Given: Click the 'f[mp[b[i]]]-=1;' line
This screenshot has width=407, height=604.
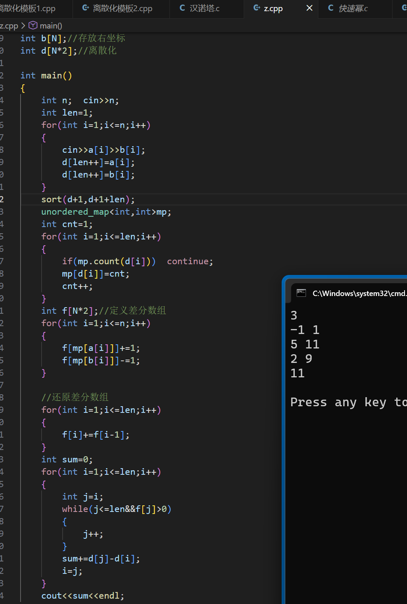Looking at the screenshot, I should [x=101, y=360].
